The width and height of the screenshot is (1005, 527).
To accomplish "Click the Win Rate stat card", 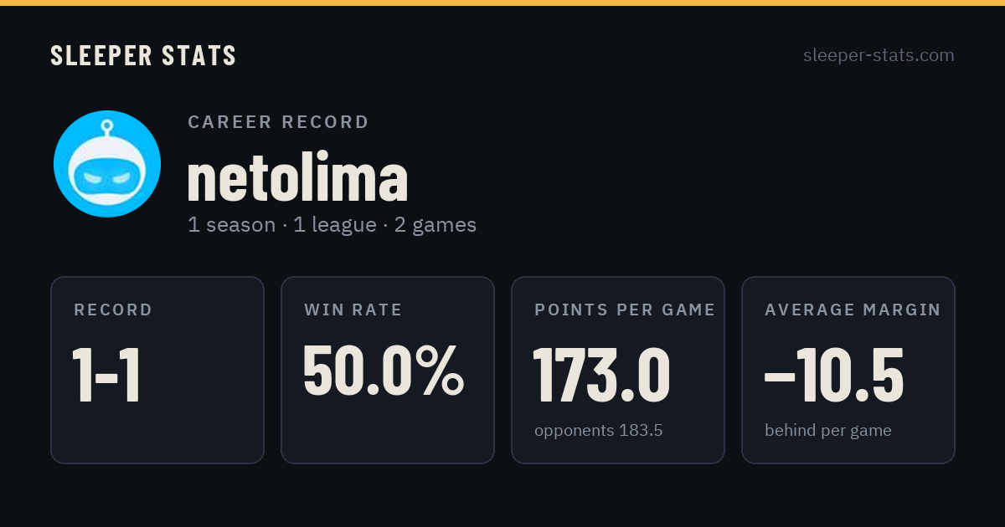I will (388, 370).
